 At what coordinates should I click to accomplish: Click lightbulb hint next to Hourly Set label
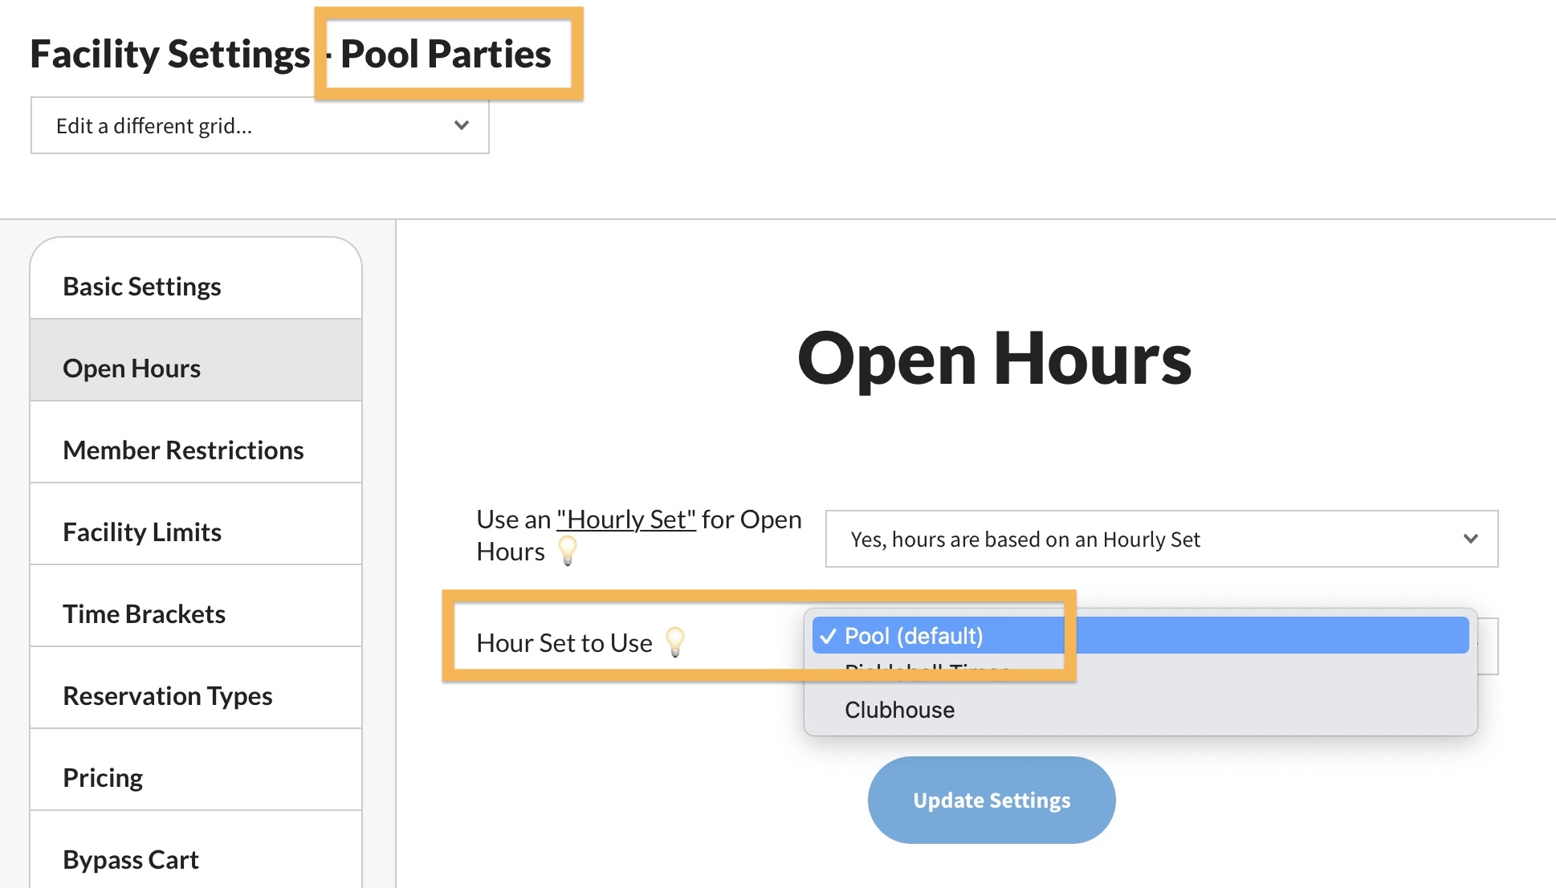(568, 551)
